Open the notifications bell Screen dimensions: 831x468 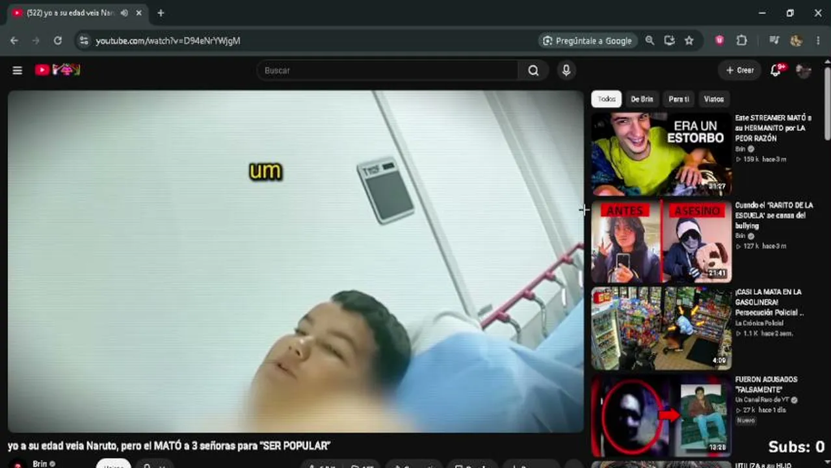coord(775,70)
